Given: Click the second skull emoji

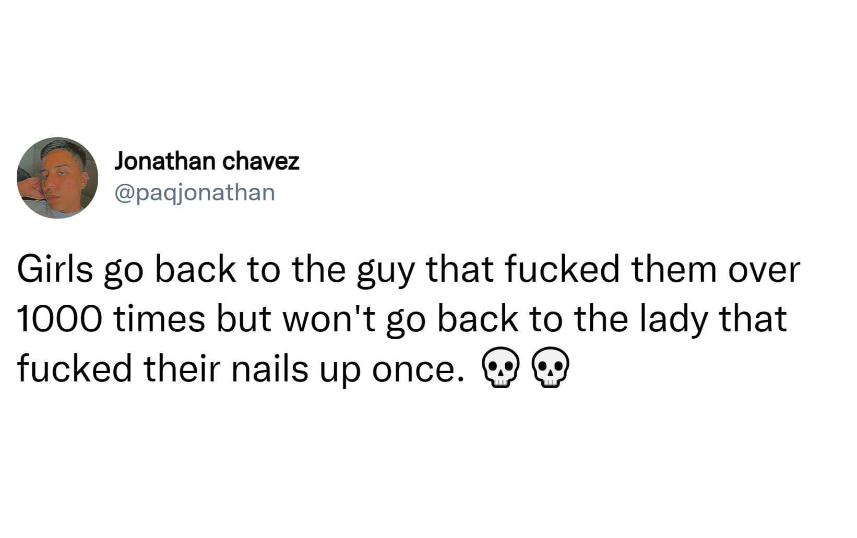Looking at the screenshot, I should [x=550, y=369].
